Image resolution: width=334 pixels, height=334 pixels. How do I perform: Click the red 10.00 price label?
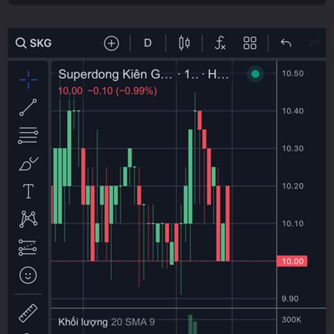click(292, 261)
